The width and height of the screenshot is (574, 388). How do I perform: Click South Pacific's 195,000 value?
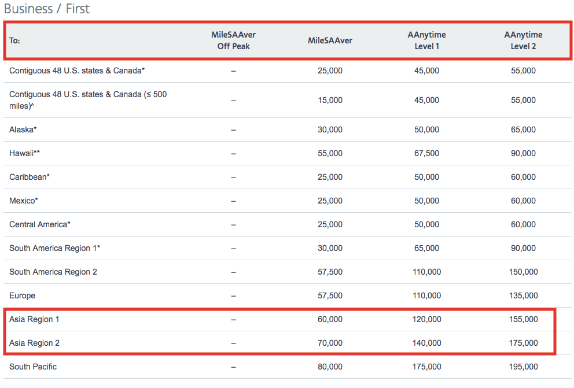(x=524, y=367)
